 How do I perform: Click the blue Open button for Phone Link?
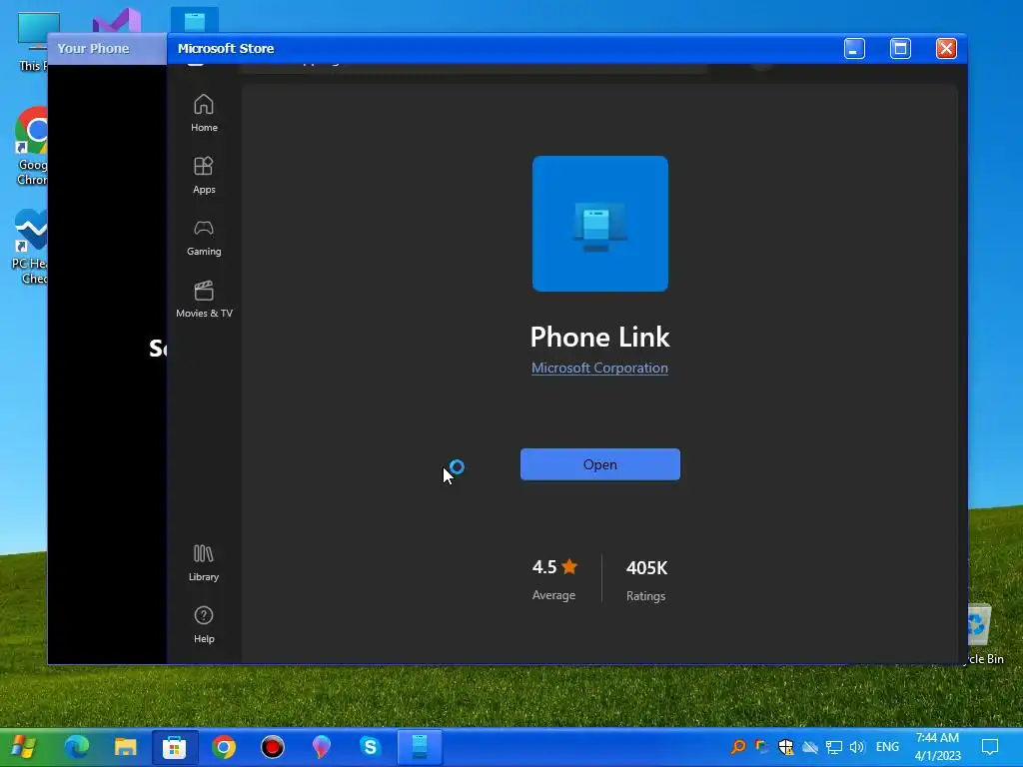(x=599, y=464)
